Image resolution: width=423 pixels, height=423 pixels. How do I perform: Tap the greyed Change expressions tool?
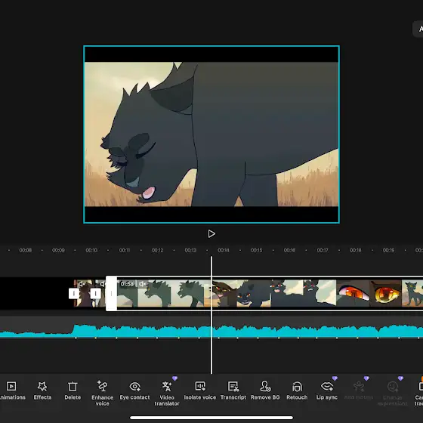393,393
